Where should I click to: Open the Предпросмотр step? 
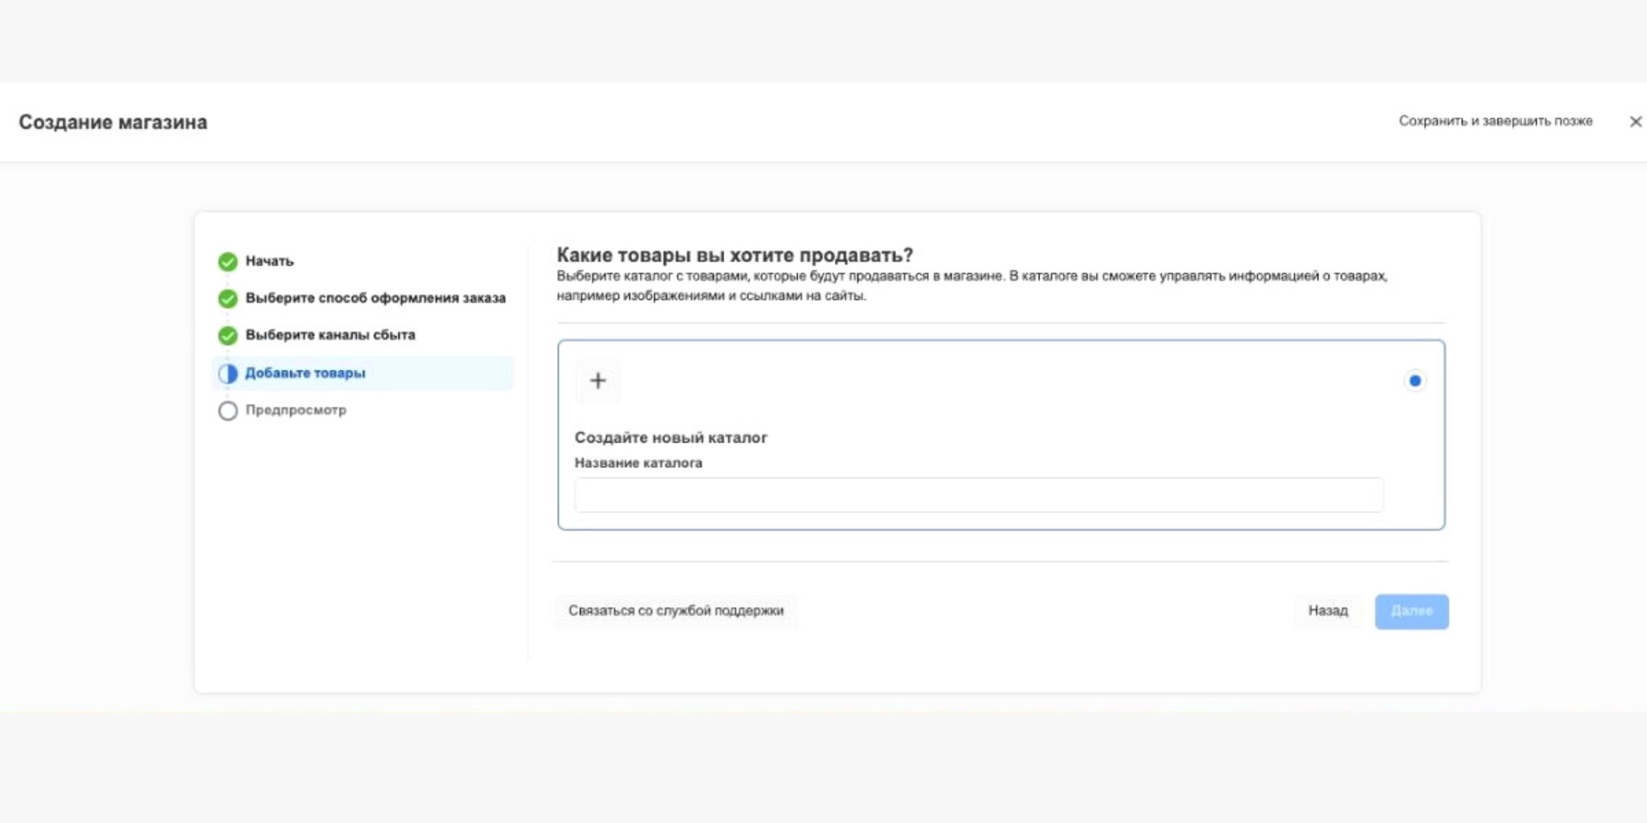point(296,410)
